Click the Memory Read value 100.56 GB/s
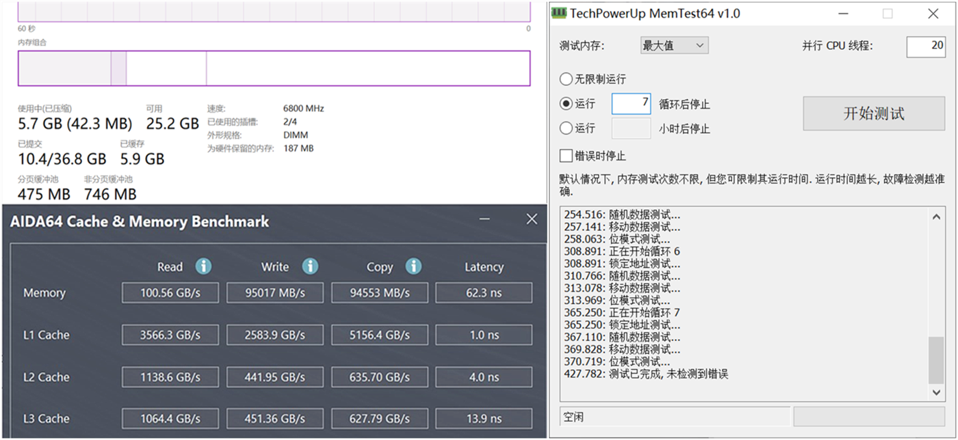 (x=170, y=292)
